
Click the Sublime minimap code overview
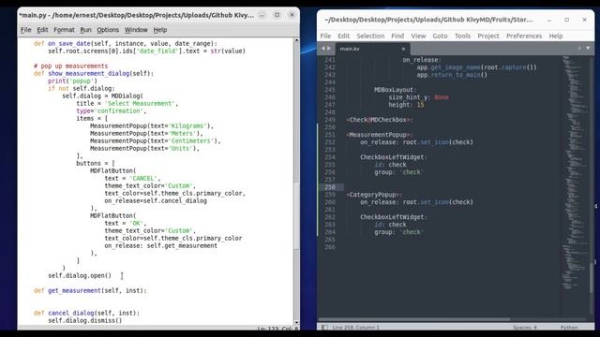click(575, 172)
